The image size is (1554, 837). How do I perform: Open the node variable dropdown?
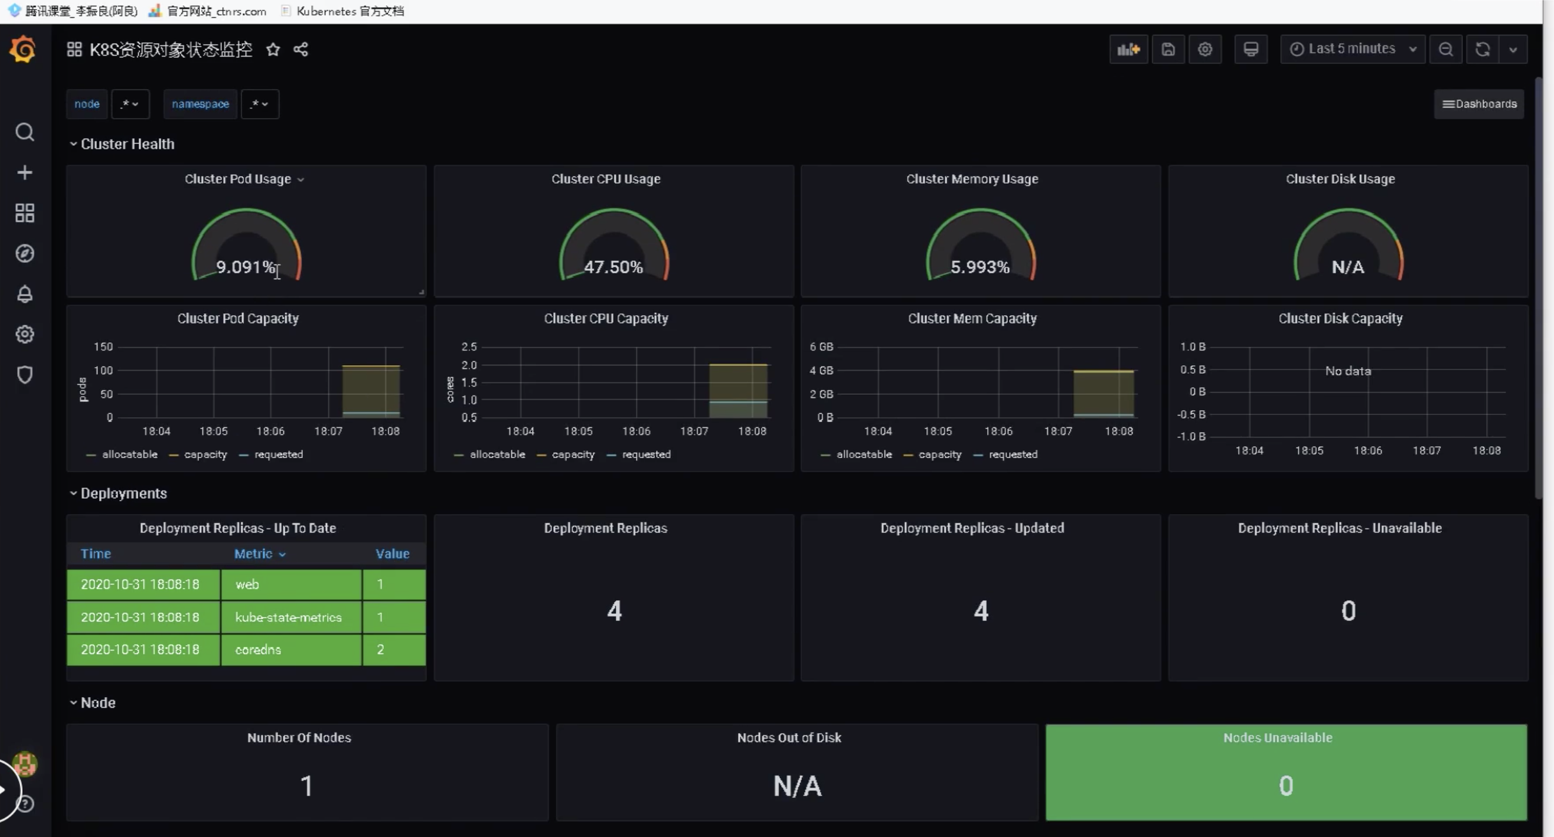(x=130, y=104)
